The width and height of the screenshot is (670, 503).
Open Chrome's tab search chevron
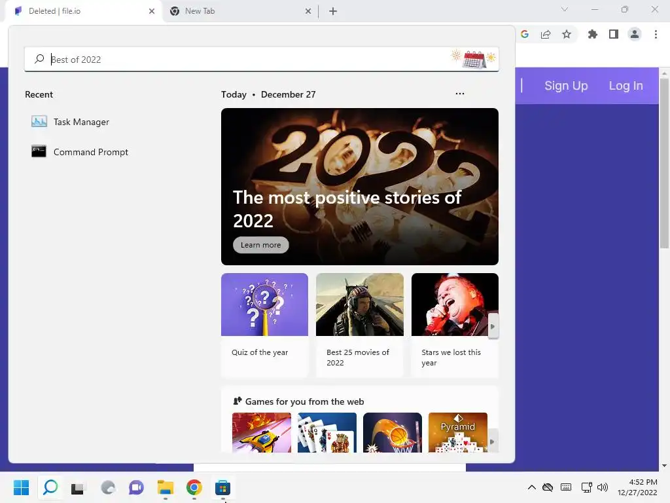tap(565, 9)
